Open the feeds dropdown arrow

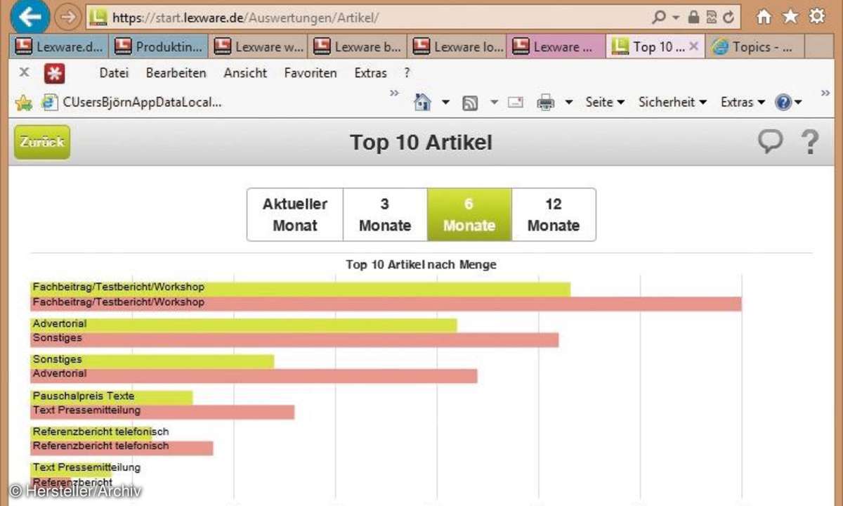click(494, 103)
